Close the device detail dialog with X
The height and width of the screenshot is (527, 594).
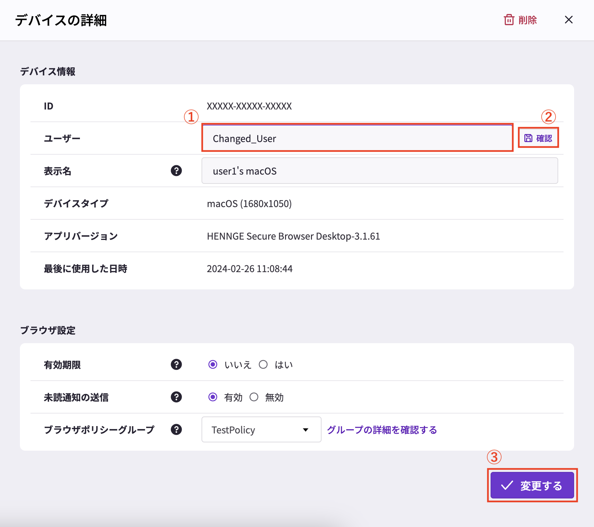569,20
